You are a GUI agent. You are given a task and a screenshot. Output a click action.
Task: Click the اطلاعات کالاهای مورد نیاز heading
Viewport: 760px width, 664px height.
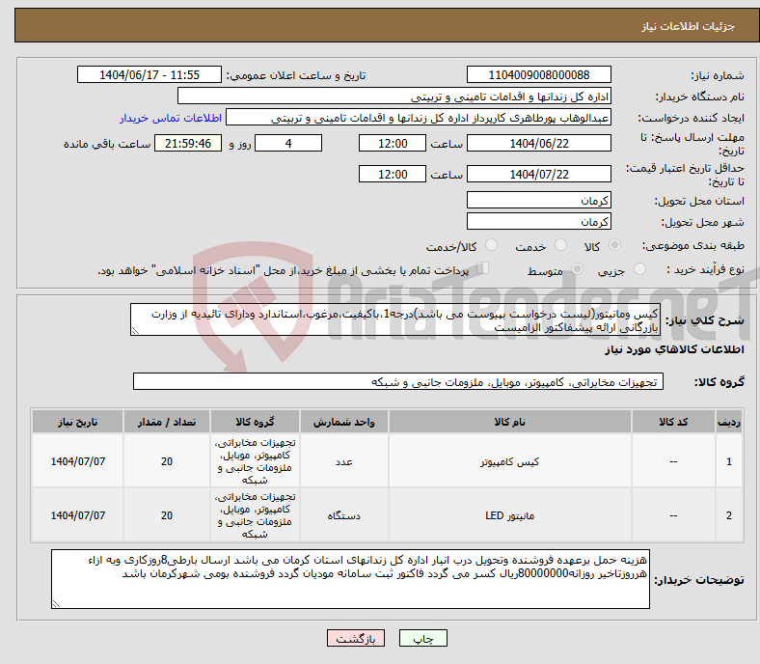tap(674, 349)
